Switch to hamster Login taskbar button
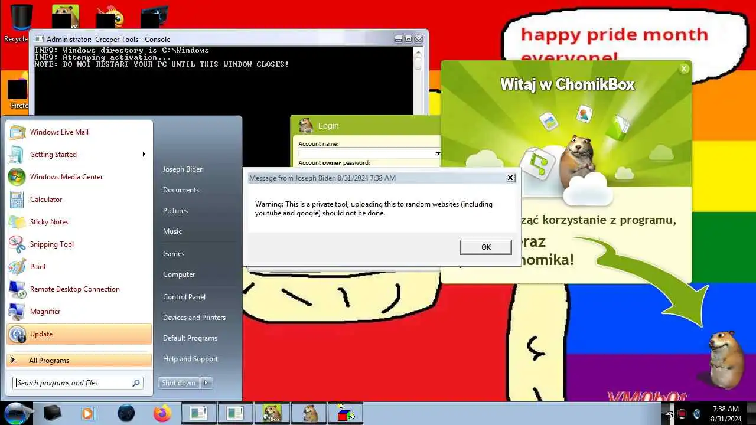Image resolution: width=756 pixels, height=425 pixels. tap(308, 413)
